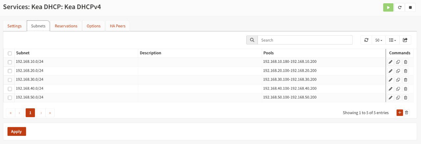This screenshot has width=421, height=144.
Task: Select pool text 192.168.20.100-192.168.20.200
Action: [x=290, y=70]
